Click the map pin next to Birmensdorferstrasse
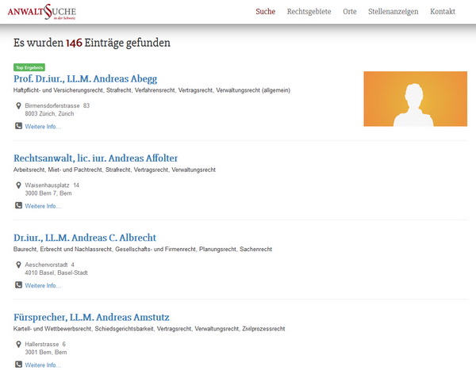This screenshot has height=370, width=476. click(18, 106)
